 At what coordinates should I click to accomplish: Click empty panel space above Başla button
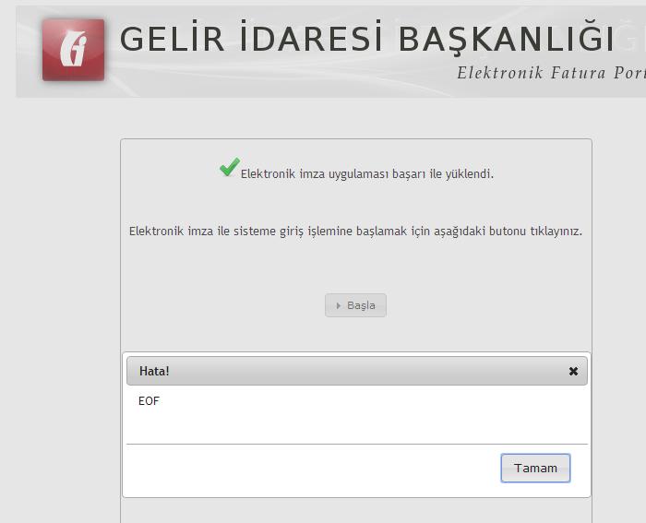(x=355, y=267)
